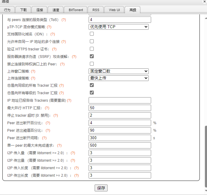Toggle 允许来自同一 IP 地址的多个连接 checkbox

(92, 41)
